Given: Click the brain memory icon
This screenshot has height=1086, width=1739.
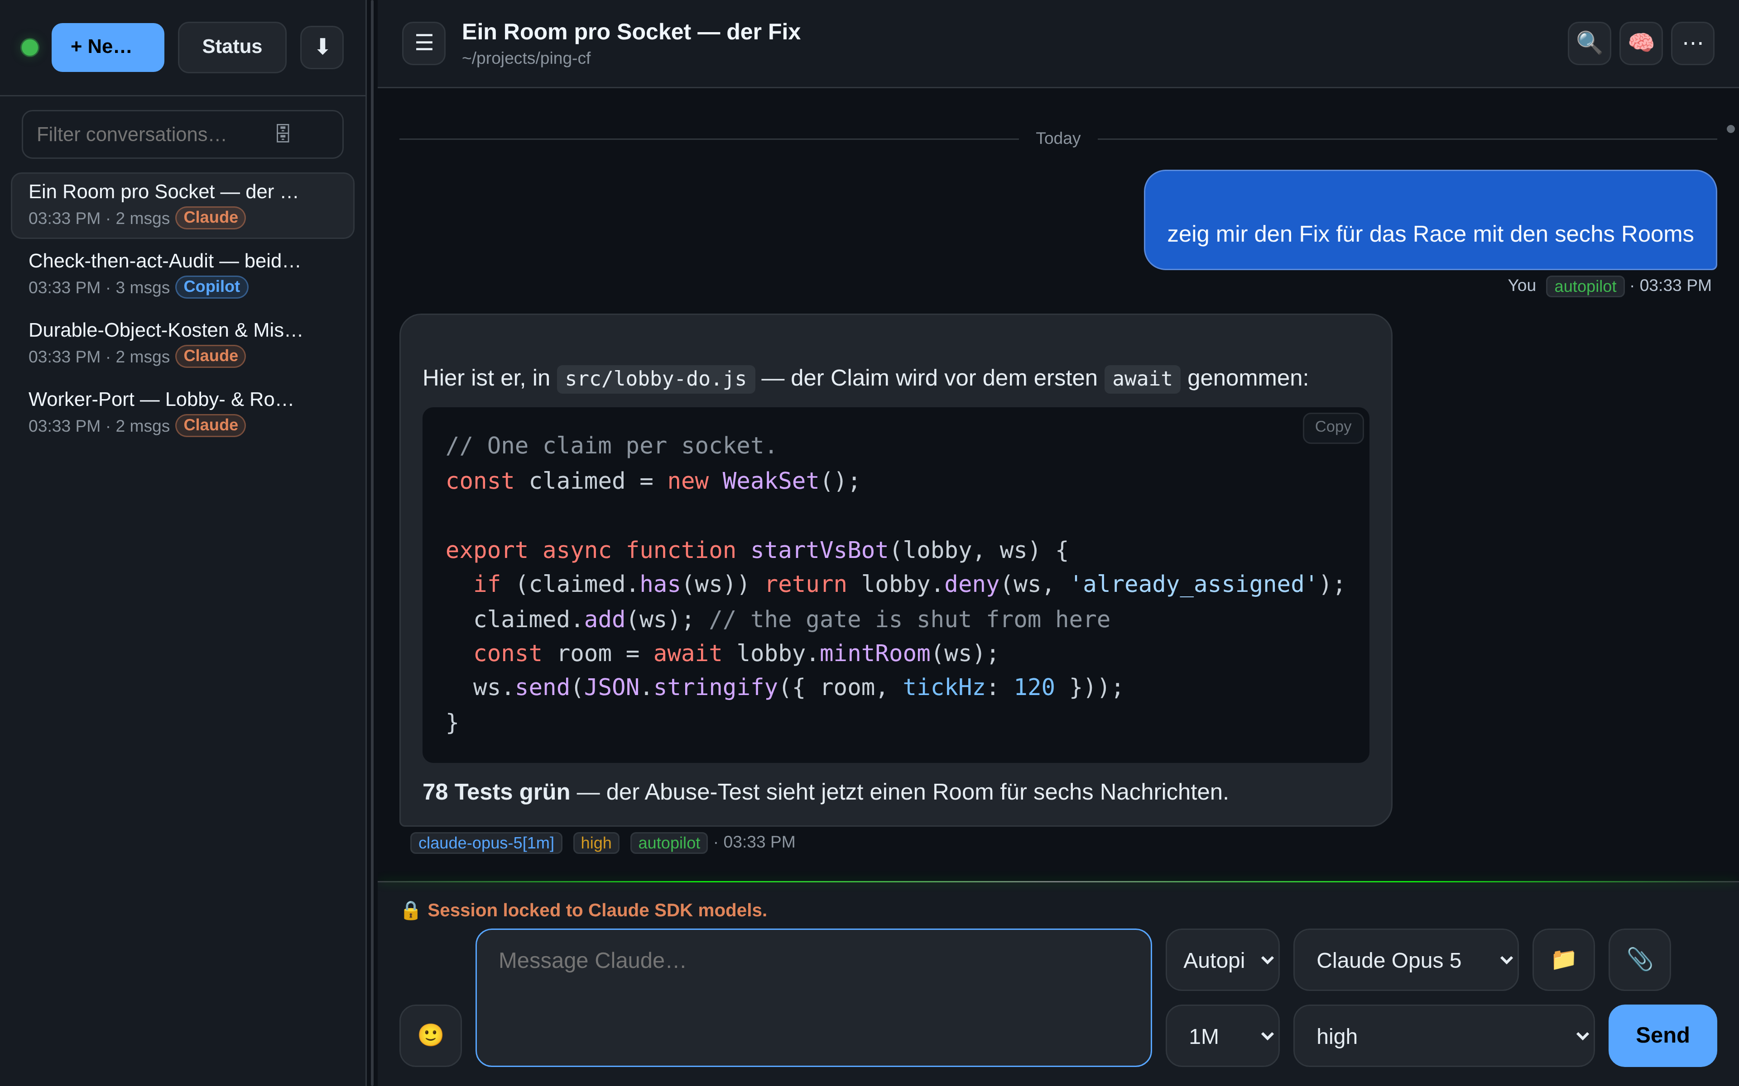Looking at the screenshot, I should [1641, 43].
